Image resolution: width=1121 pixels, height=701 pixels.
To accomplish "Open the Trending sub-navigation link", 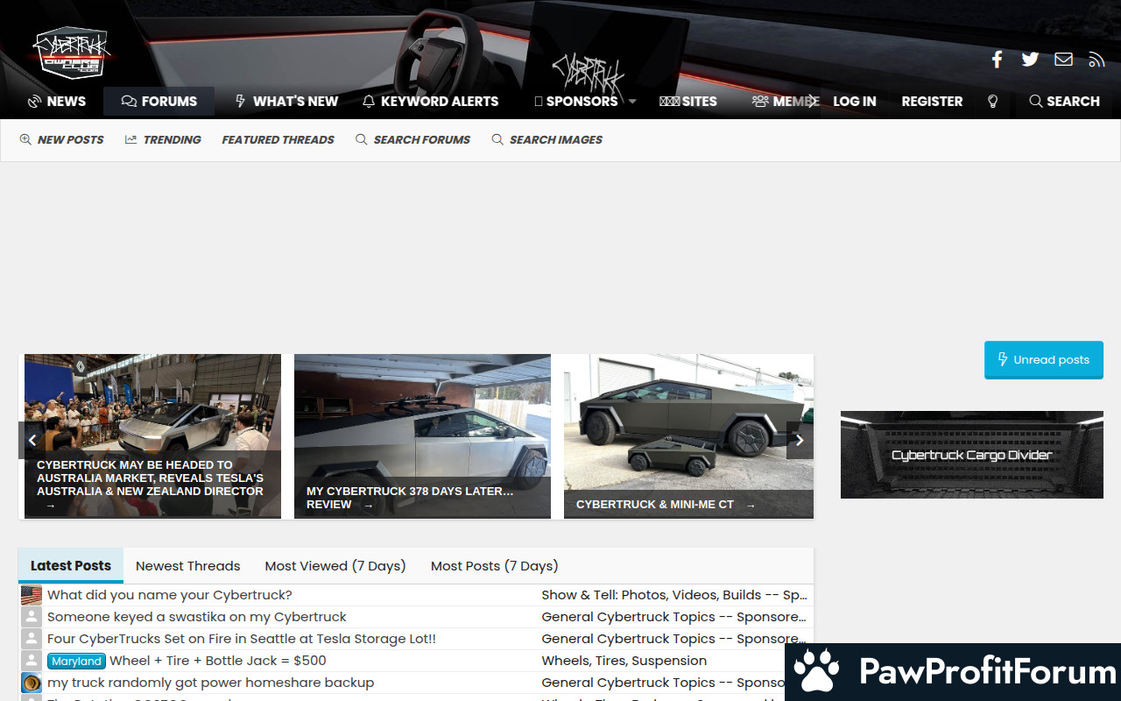I will tap(163, 139).
